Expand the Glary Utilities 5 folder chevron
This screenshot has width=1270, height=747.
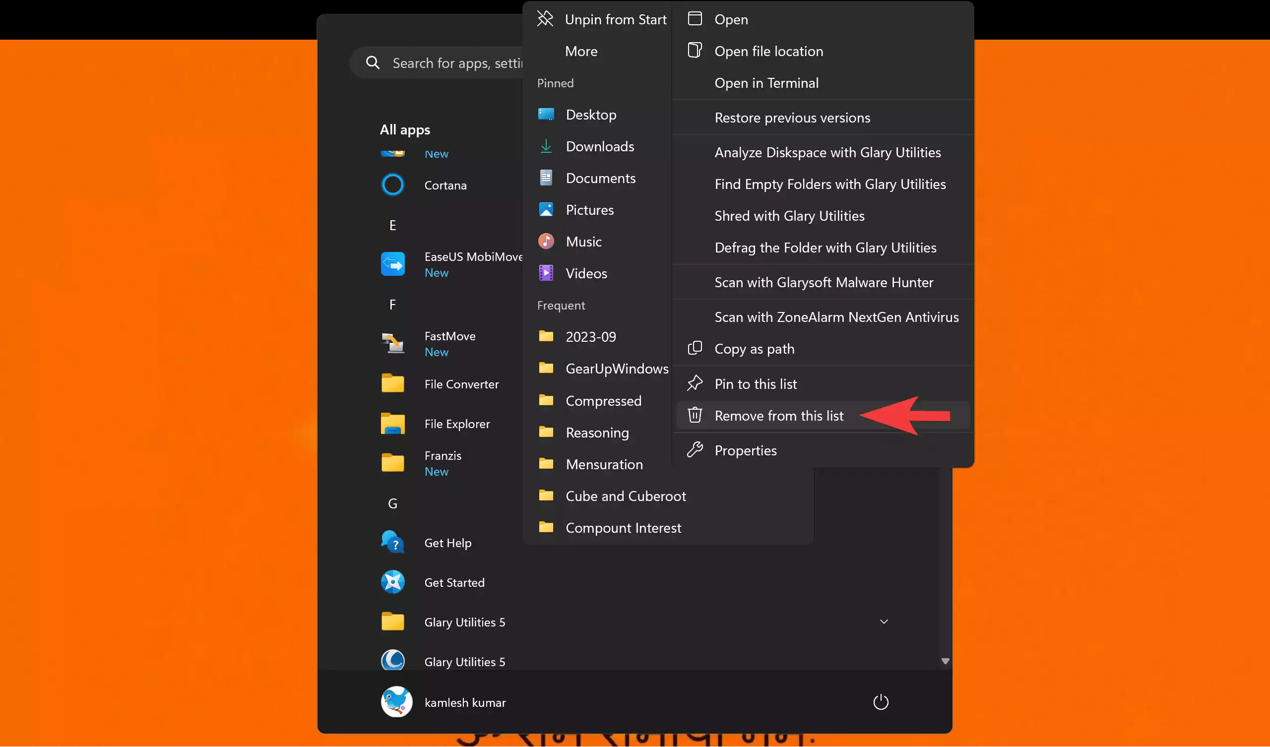[x=883, y=622]
